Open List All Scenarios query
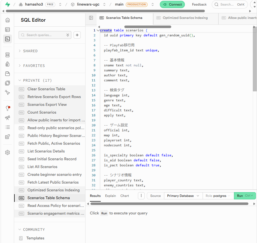The height and width of the screenshot is (243, 257). [x=50, y=167]
